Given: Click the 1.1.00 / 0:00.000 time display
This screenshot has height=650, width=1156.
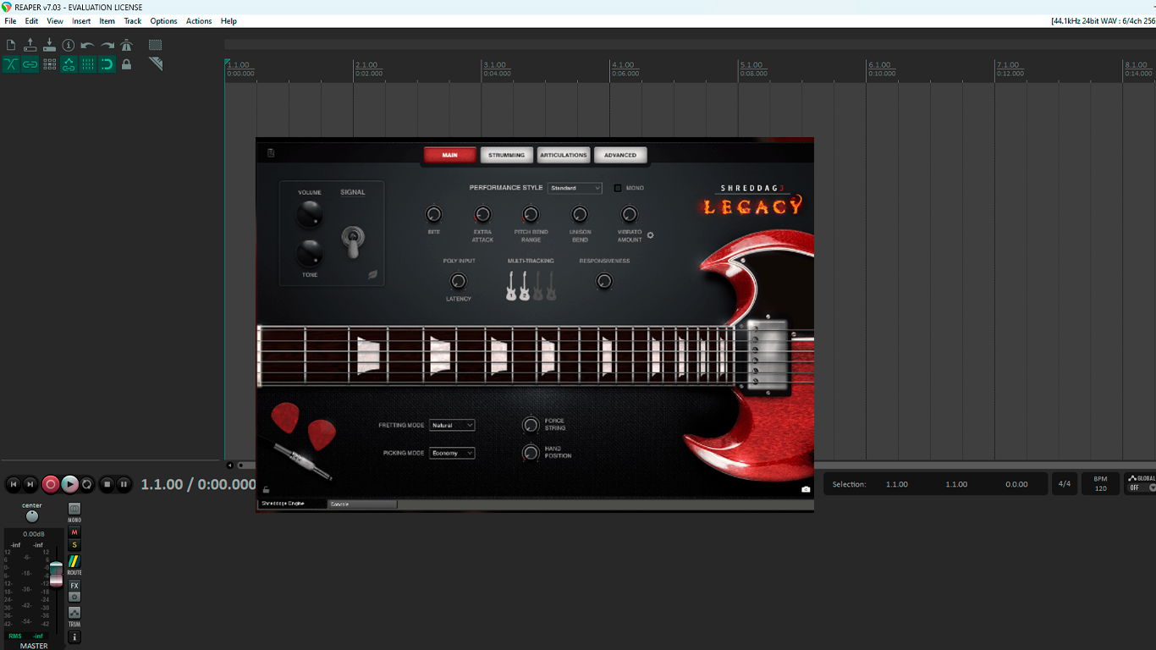Looking at the screenshot, I should [199, 484].
